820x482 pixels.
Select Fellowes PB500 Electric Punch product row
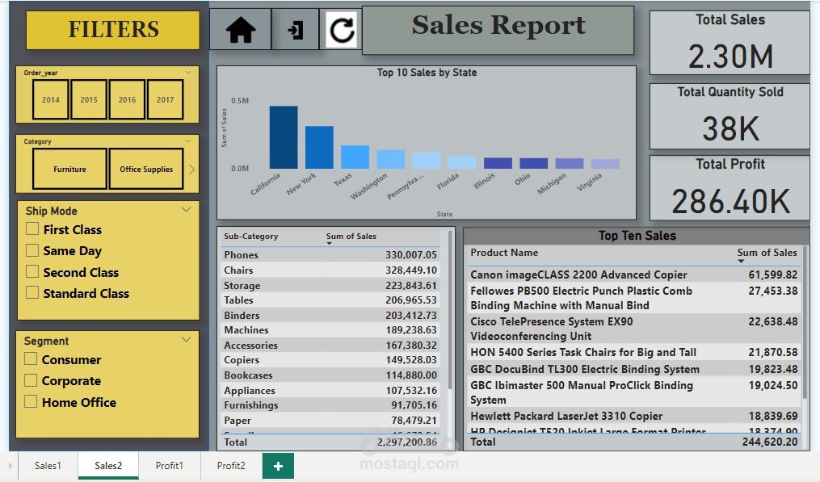(x=634, y=297)
